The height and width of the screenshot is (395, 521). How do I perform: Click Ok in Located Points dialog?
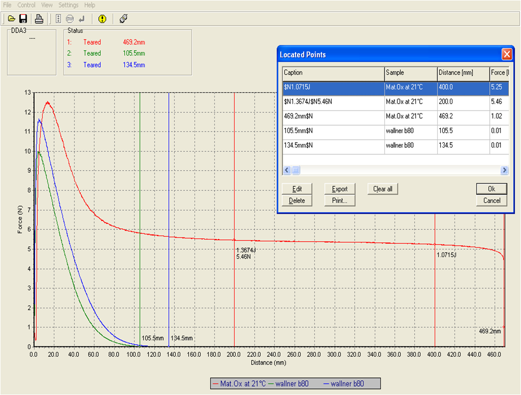[491, 189]
